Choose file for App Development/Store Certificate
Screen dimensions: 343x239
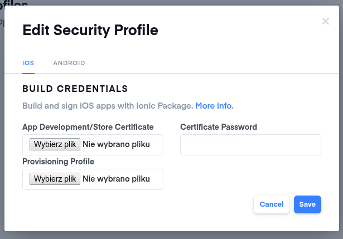pyautogui.click(x=55, y=144)
